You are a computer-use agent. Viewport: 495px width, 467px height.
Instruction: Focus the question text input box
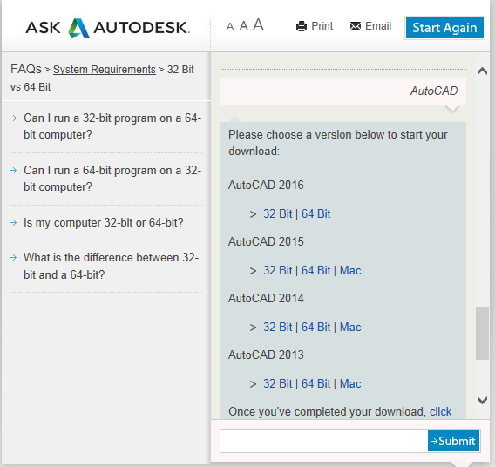click(323, 441)
